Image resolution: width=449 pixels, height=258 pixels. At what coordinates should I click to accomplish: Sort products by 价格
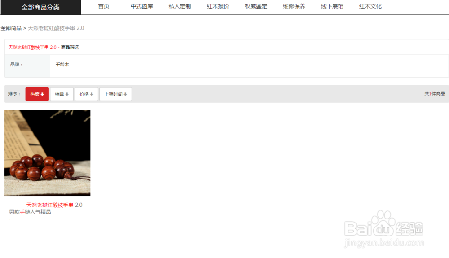click(87, 94)
